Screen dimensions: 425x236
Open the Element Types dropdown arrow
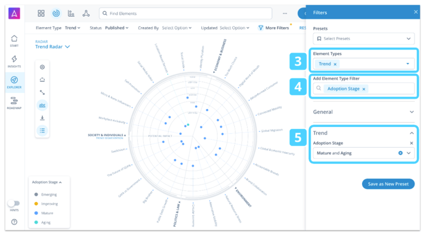[408, 64]
